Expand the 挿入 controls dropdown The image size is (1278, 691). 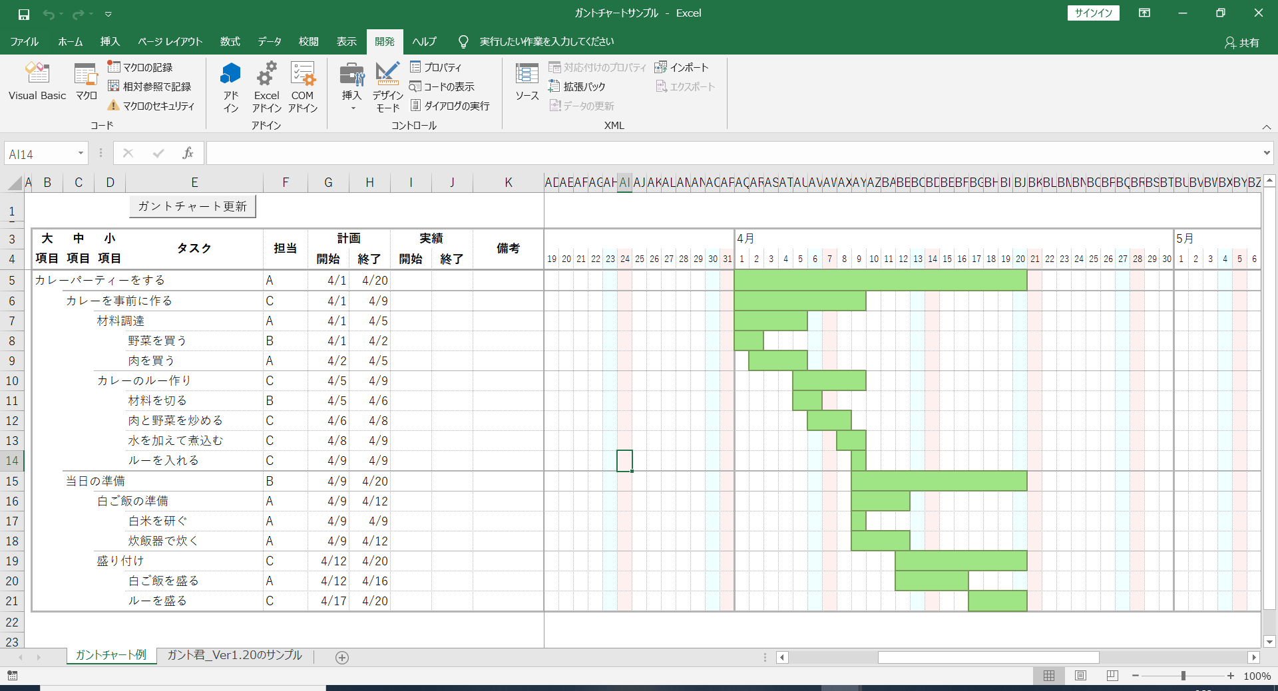point(352,108)
